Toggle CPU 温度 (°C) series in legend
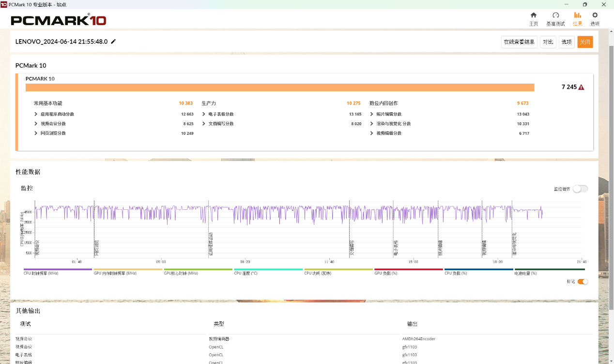Screen dimensions: 614x364 click(268, 271)
